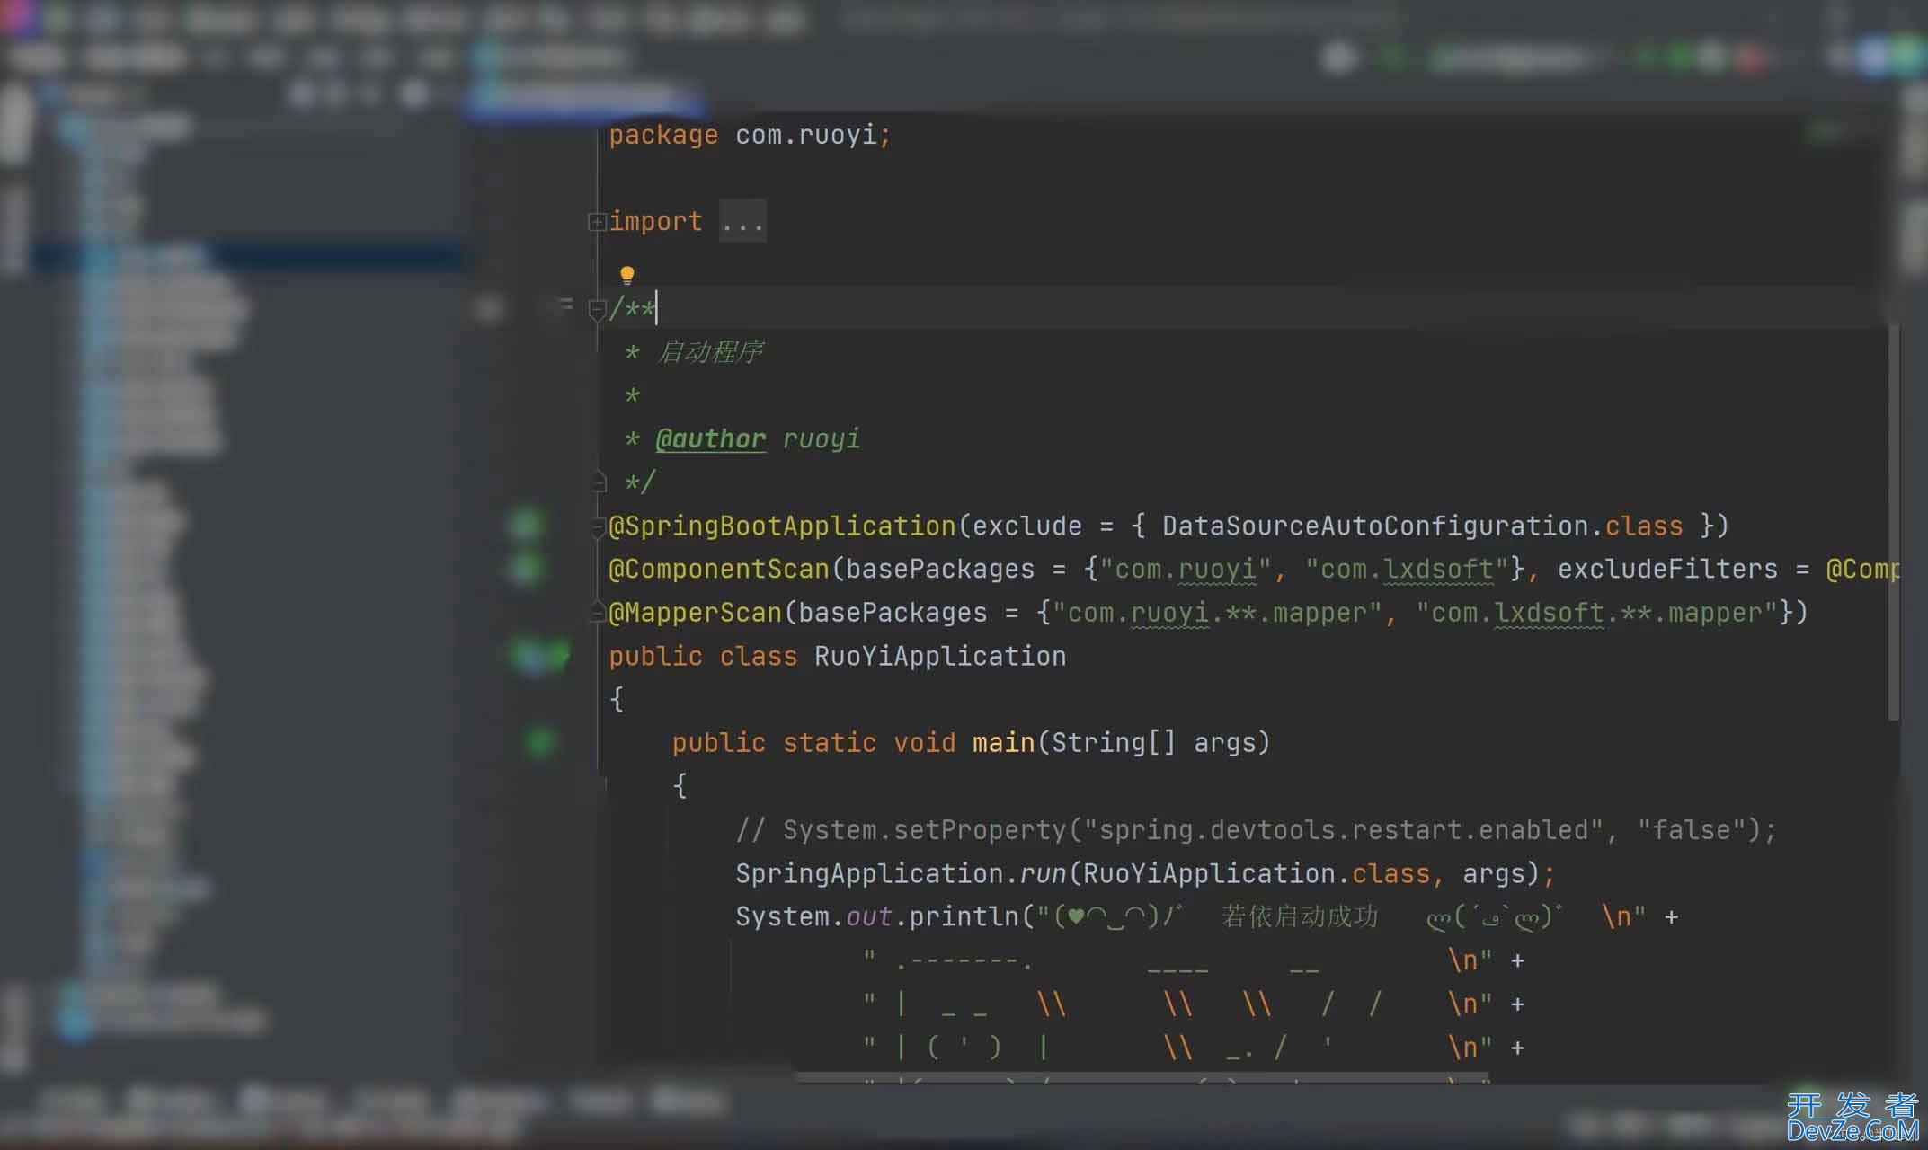
Task: Click the 'excludeFilters' attribute
Action: 1667,570
